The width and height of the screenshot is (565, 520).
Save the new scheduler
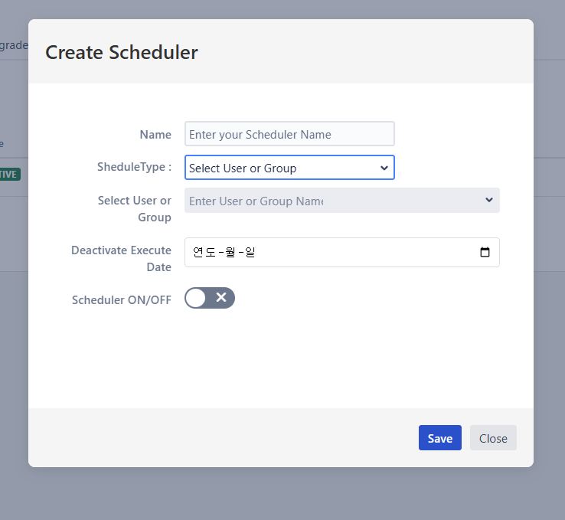click(x=440, y=438)
